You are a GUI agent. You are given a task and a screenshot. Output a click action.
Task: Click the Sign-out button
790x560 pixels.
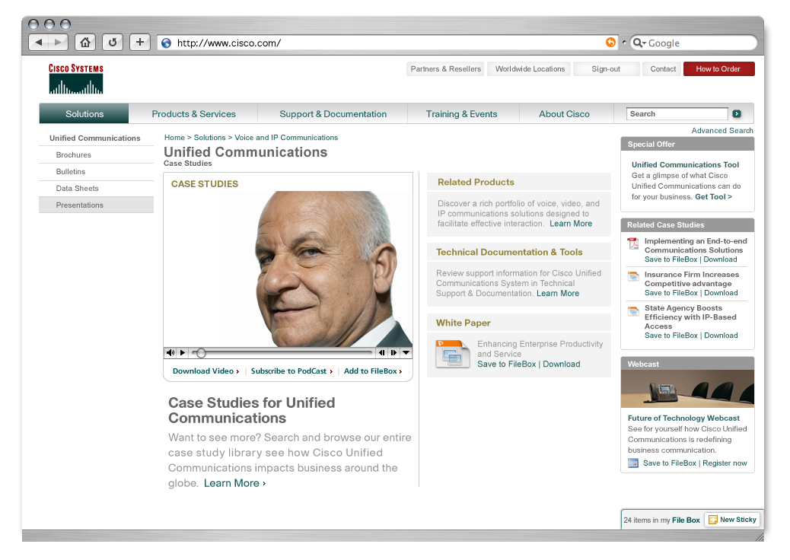click(x=606, y=69)
